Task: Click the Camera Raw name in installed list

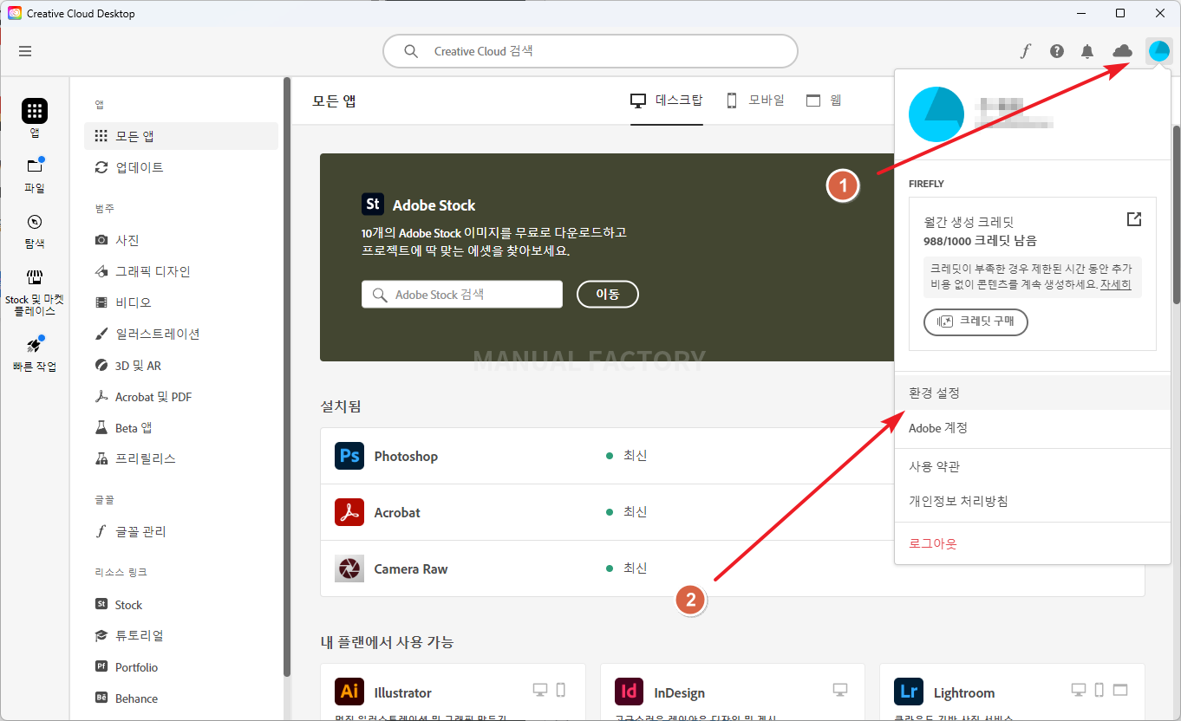Action: [x=411, y=569]
